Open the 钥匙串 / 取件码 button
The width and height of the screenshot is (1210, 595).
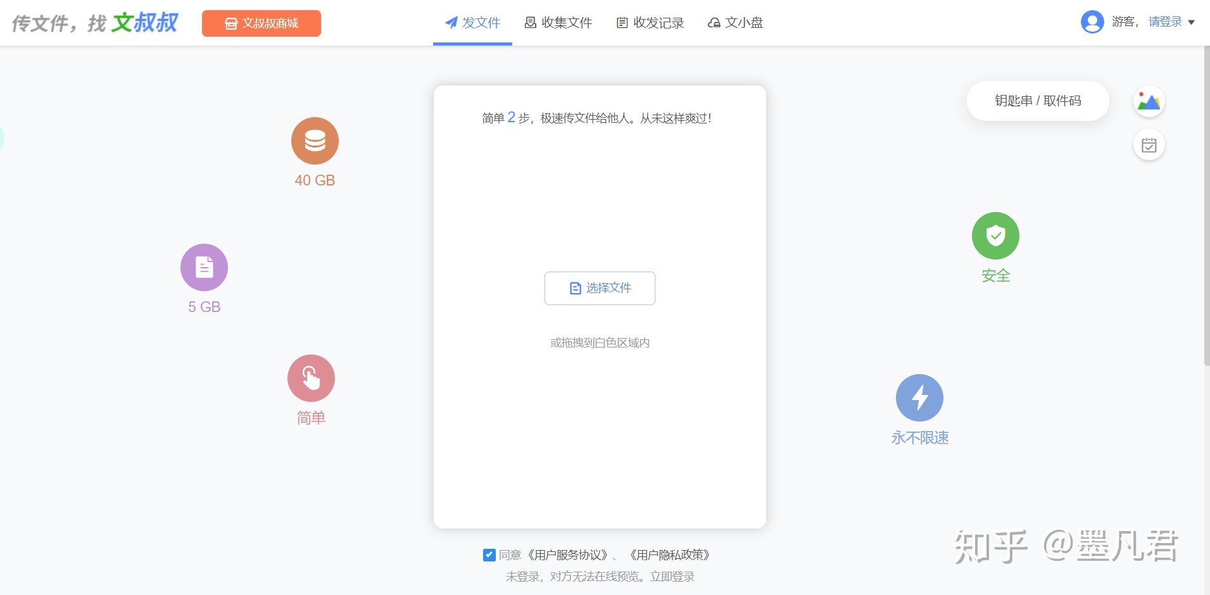tap(1038, 101)
